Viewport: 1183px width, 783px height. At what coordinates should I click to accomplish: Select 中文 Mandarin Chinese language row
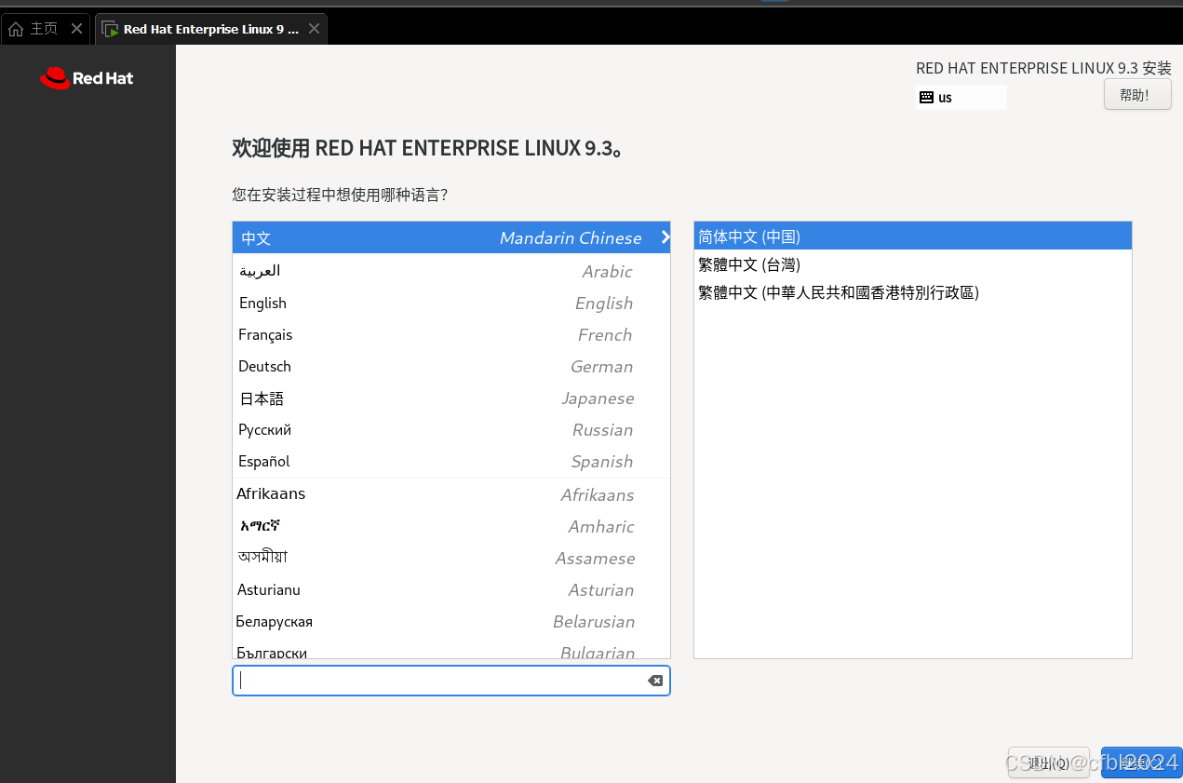tap(451, 237)
